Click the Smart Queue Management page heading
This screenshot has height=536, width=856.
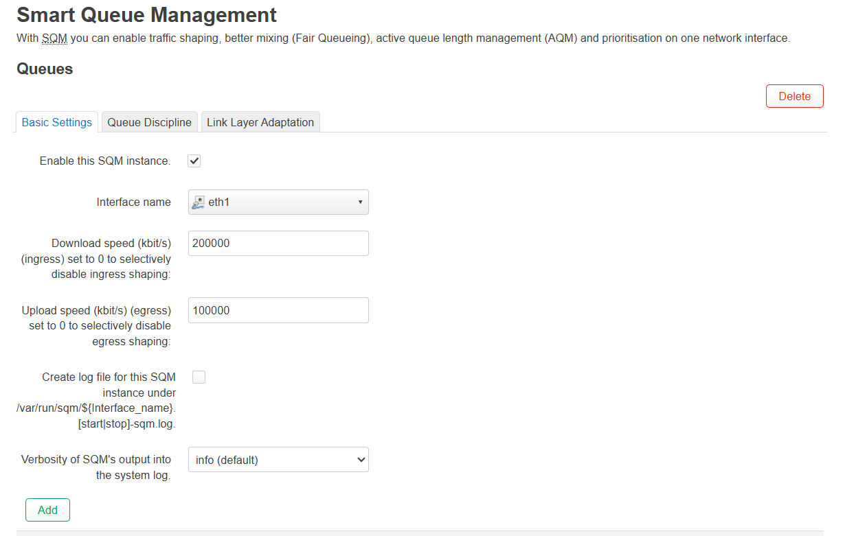pyautogui.click(x=146, y=14)
